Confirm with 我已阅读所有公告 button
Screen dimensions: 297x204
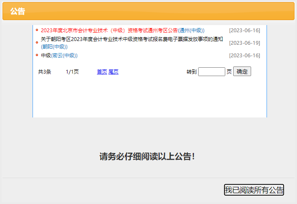(254, 190)
